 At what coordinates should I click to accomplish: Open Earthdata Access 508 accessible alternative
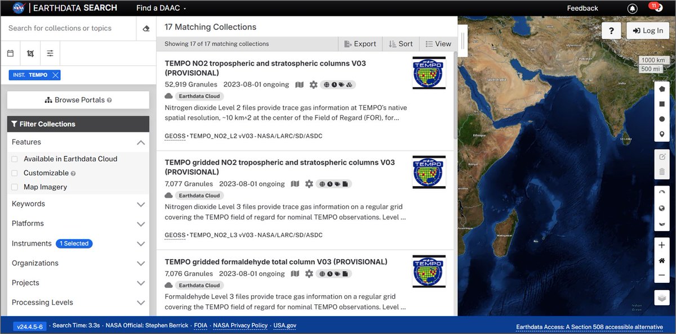tap(589, 327)
